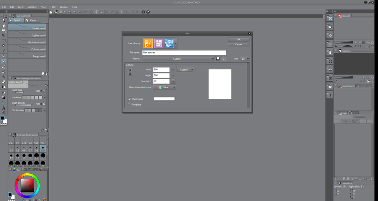Enable the Template checkbox

(x=129, y=104)
